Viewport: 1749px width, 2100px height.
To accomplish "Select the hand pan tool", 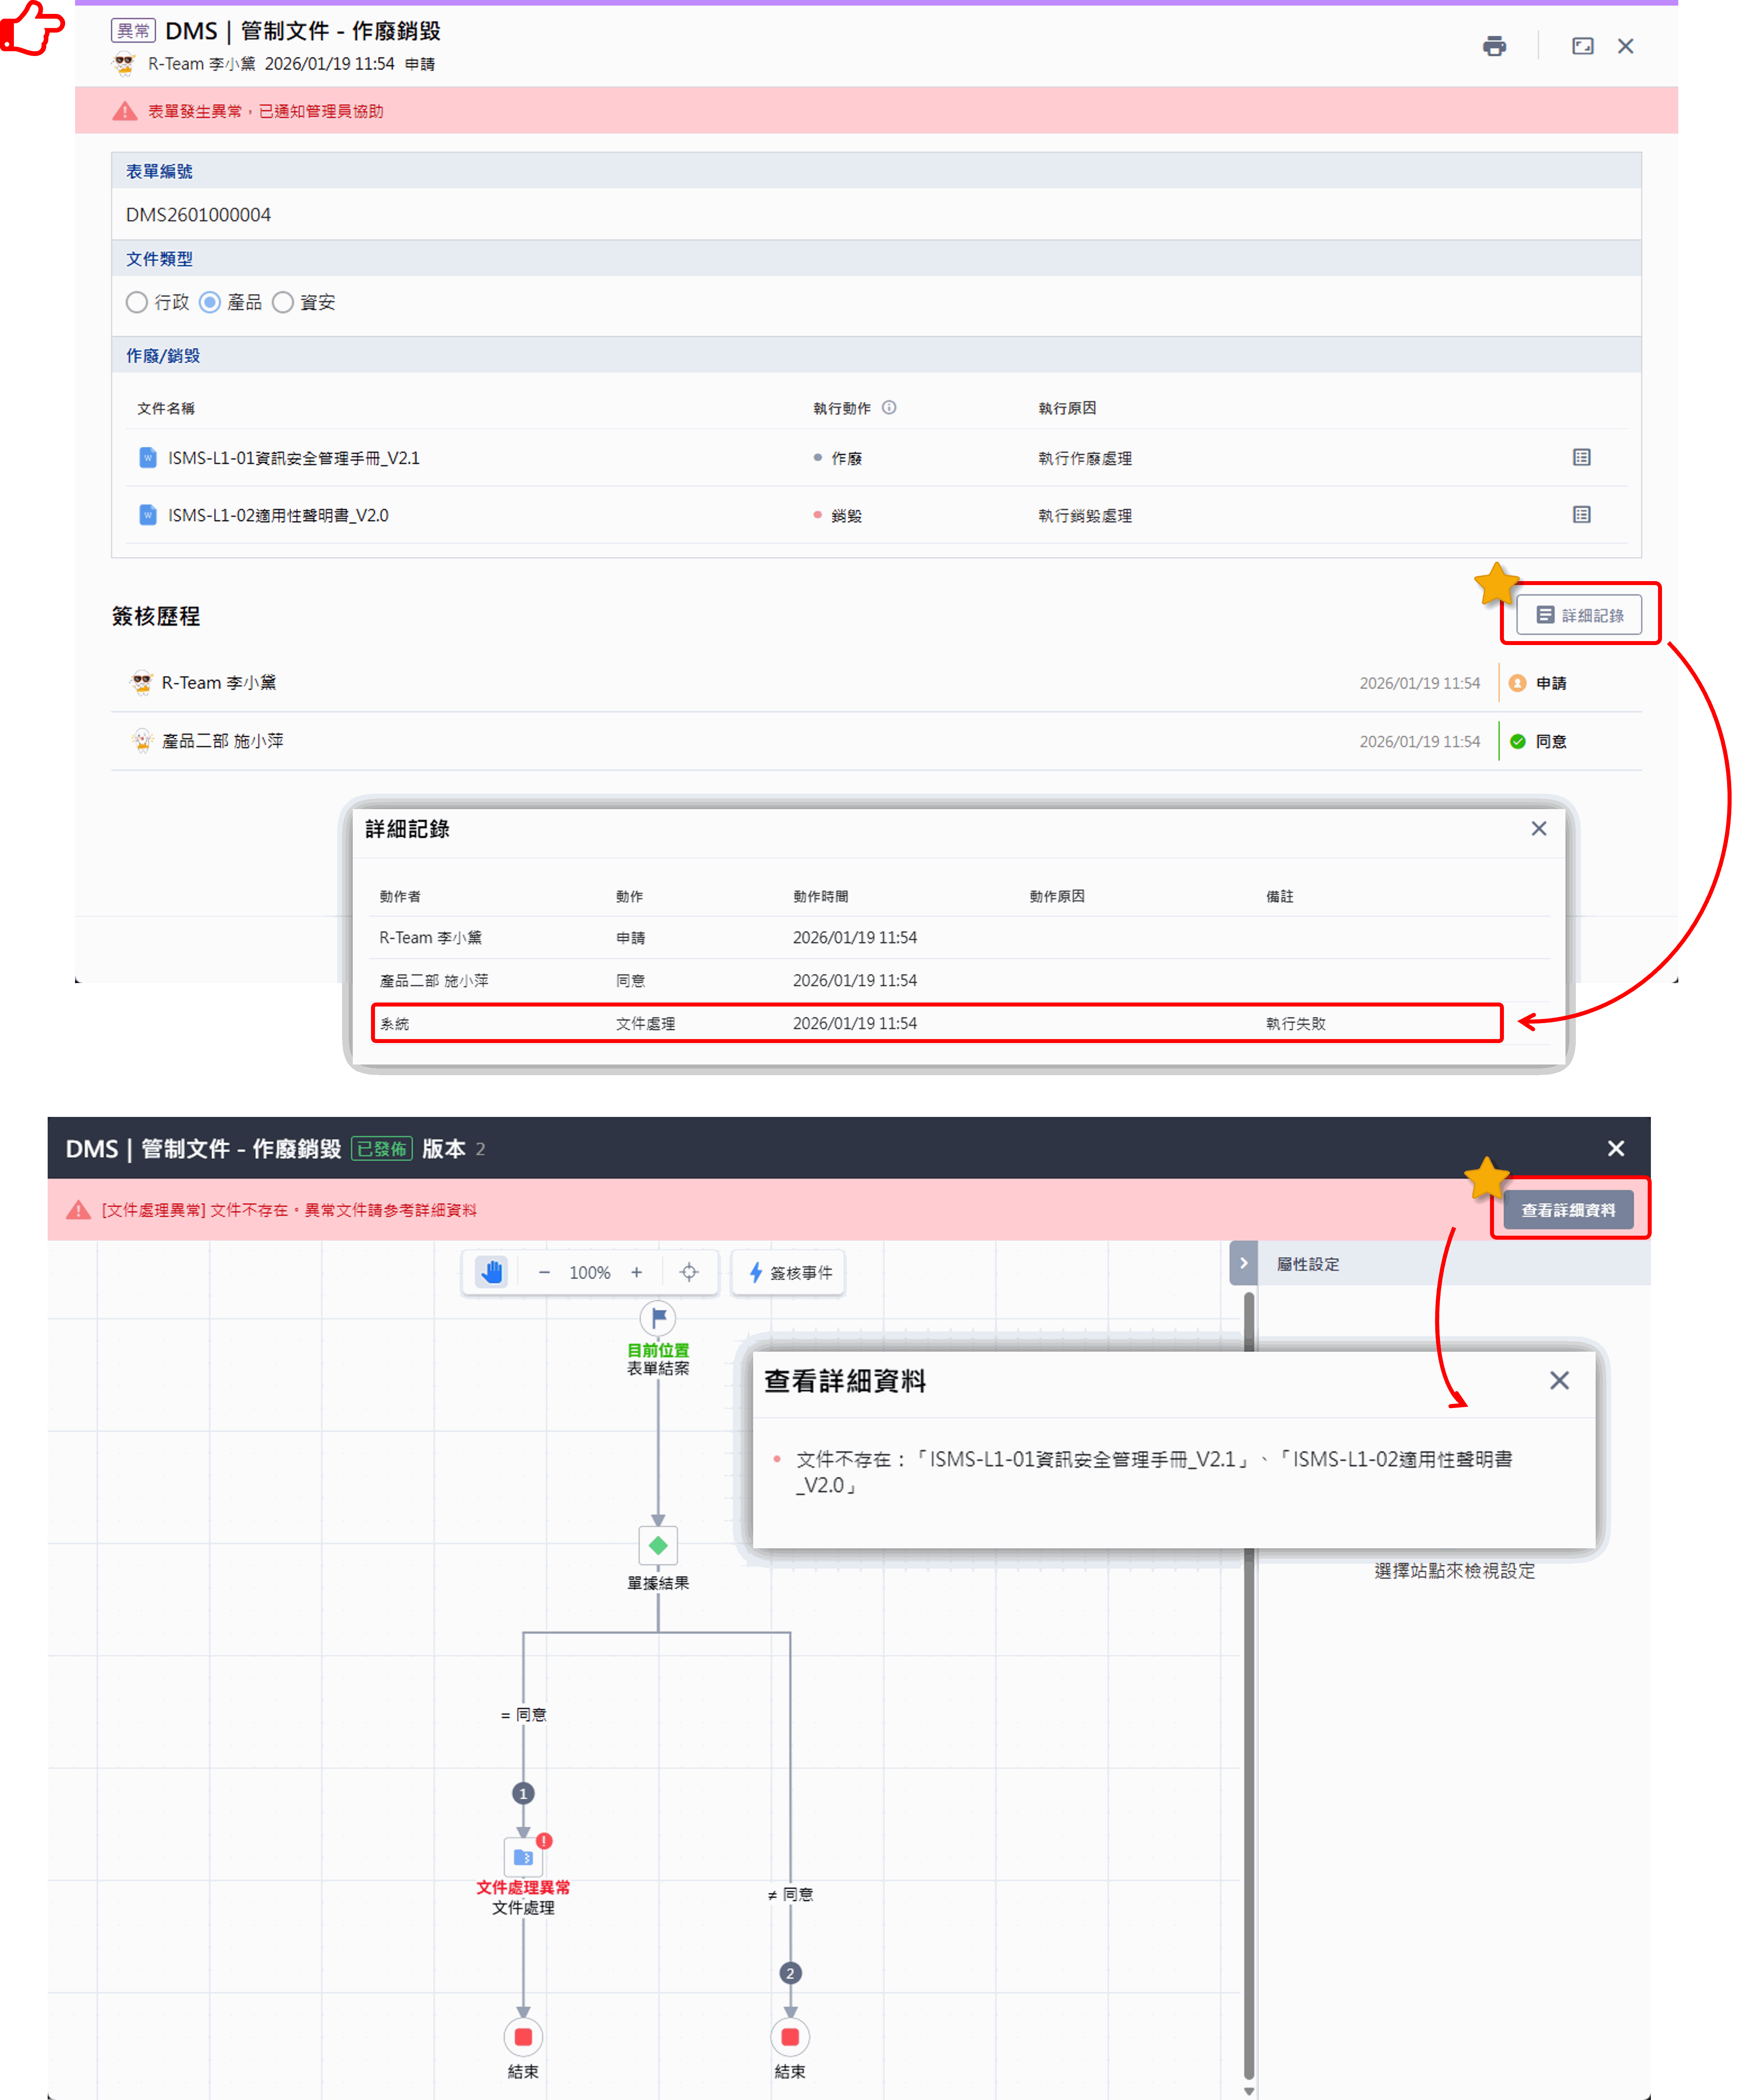I will 491,1271.
